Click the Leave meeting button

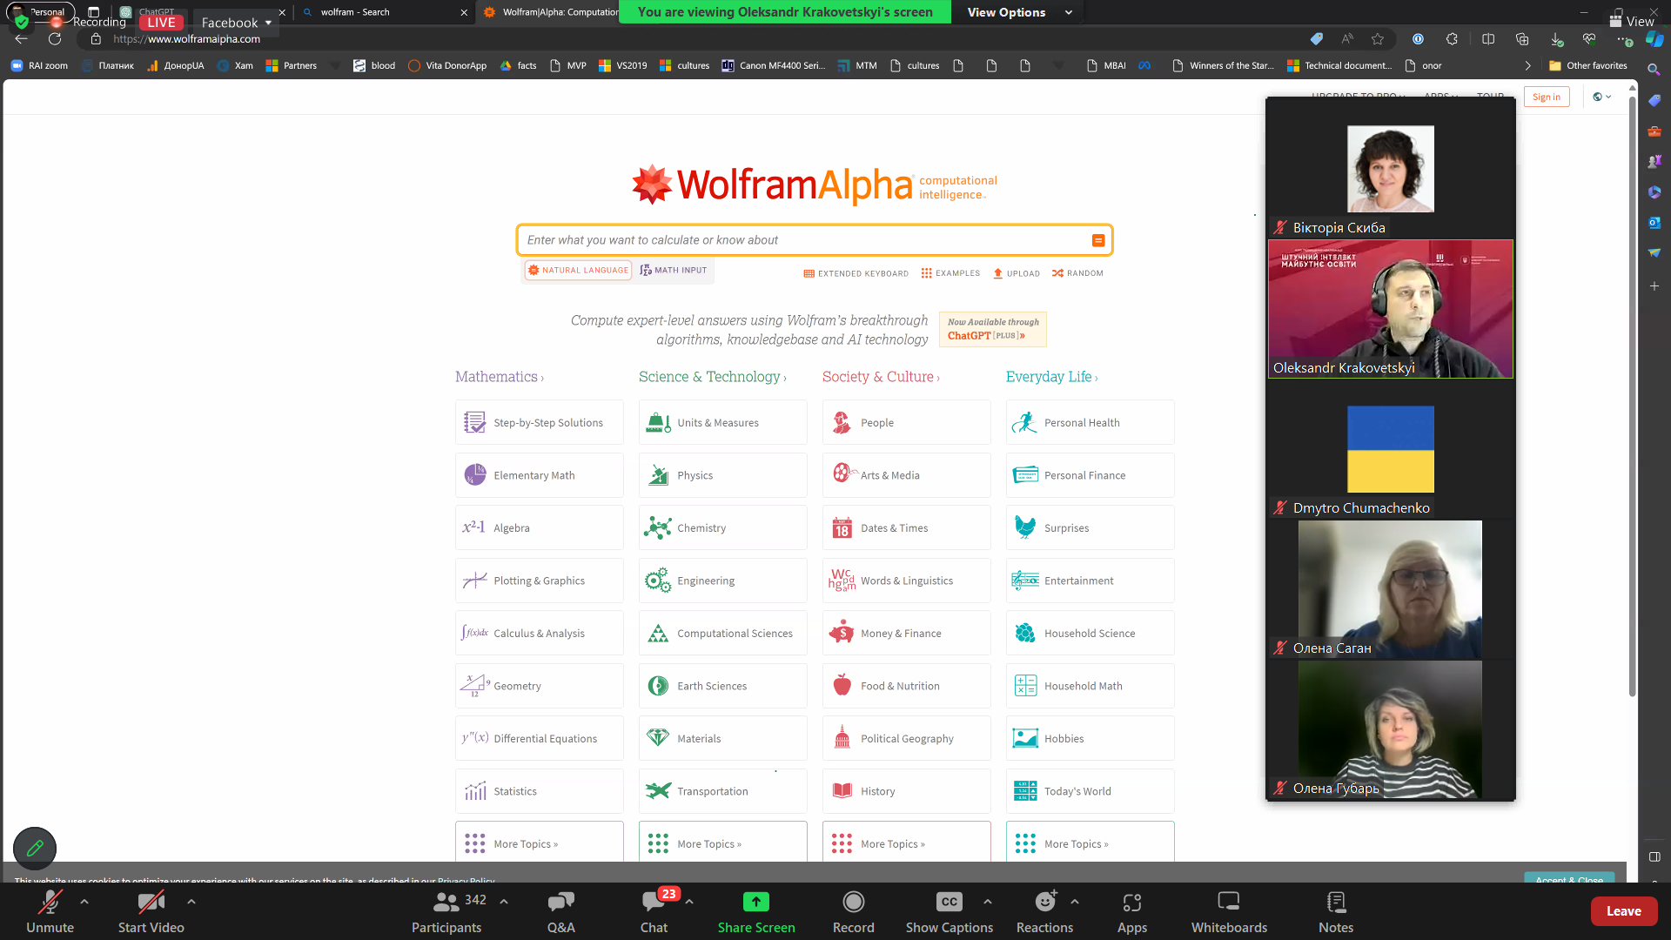point(1623,911)
